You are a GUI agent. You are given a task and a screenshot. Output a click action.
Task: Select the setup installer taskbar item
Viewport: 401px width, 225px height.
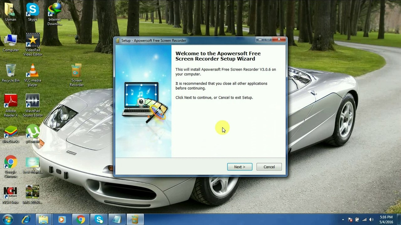tap(135, 219)
